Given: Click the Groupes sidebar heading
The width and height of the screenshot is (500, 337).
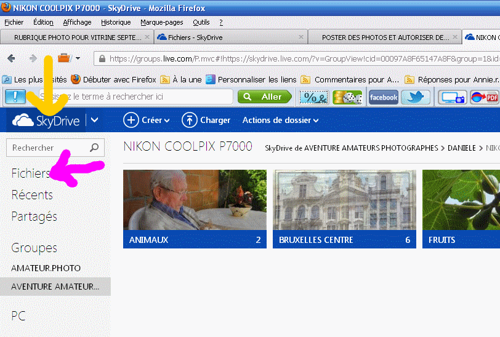Looking at the screenshot, I should click(34, 248).
